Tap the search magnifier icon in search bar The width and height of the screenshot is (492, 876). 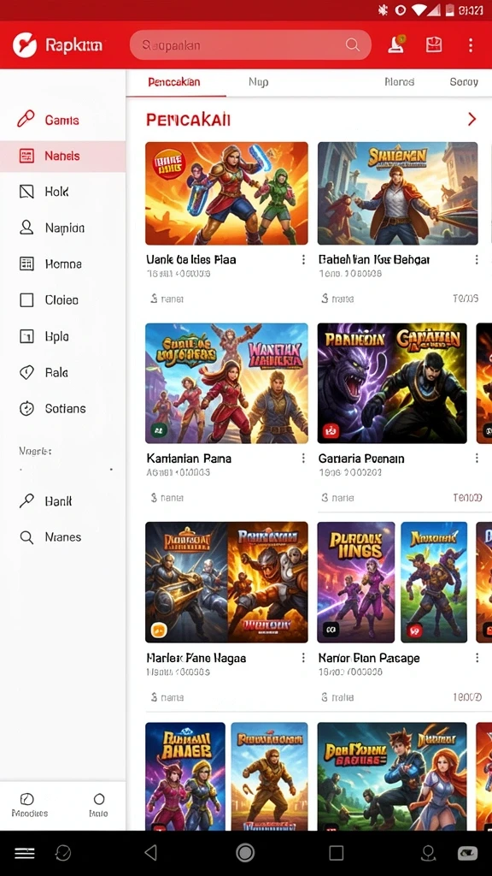[x=353, y=44]
